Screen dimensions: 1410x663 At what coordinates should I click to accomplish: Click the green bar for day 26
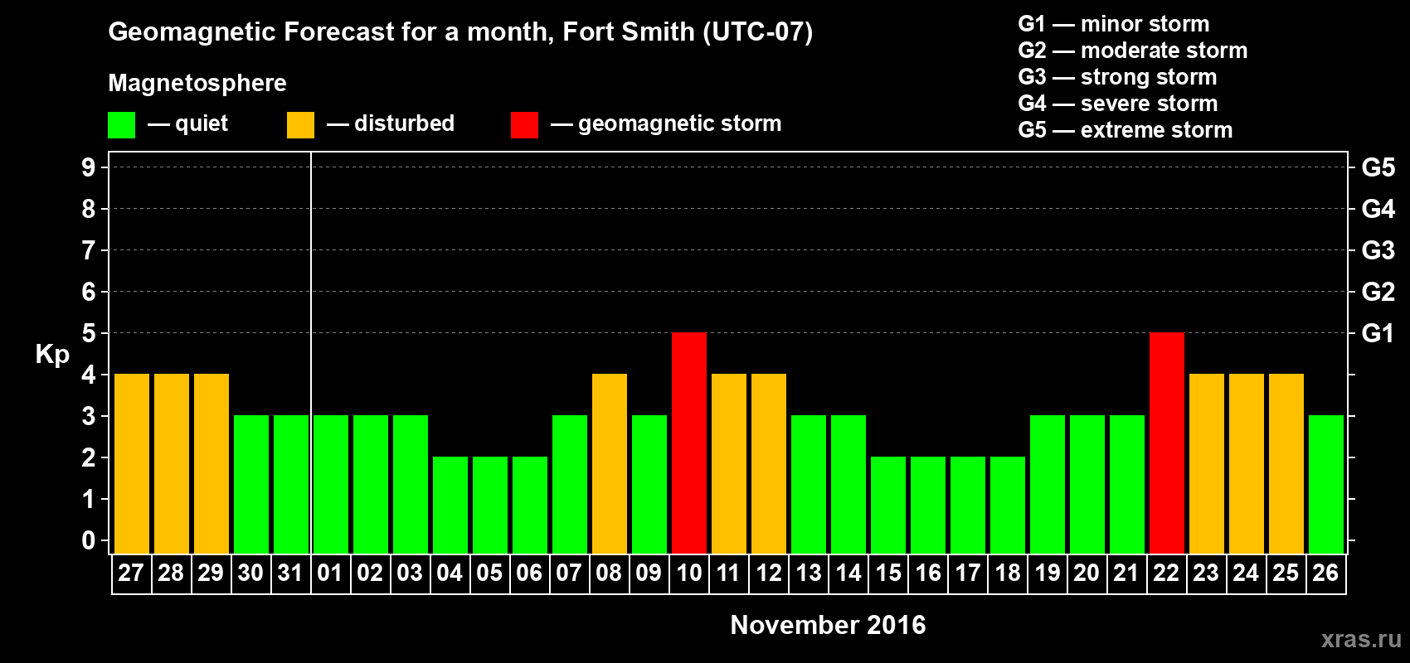click(1326, 485)
